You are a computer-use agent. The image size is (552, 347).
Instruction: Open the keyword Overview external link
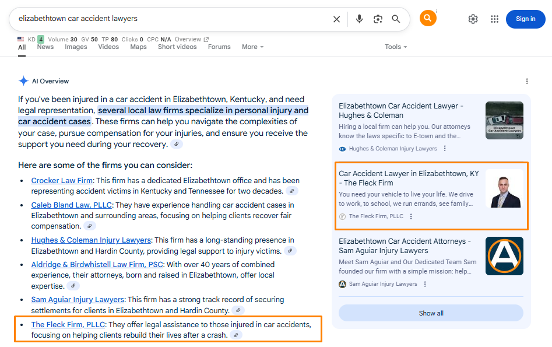[x=192, y=39]
